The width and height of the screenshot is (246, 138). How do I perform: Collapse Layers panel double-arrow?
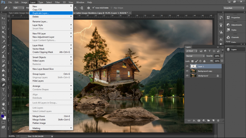click(x=218, y=47)
